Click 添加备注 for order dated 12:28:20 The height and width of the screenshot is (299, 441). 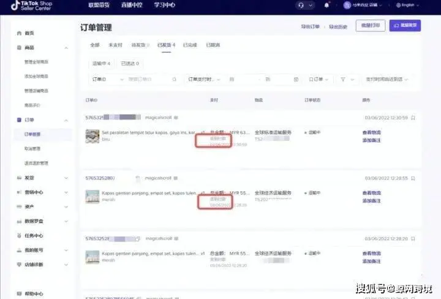point(372,261)
